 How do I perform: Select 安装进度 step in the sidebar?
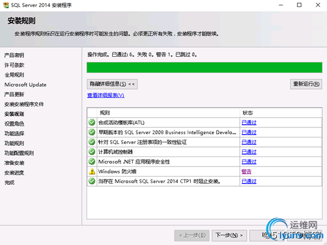coord(14,172)
